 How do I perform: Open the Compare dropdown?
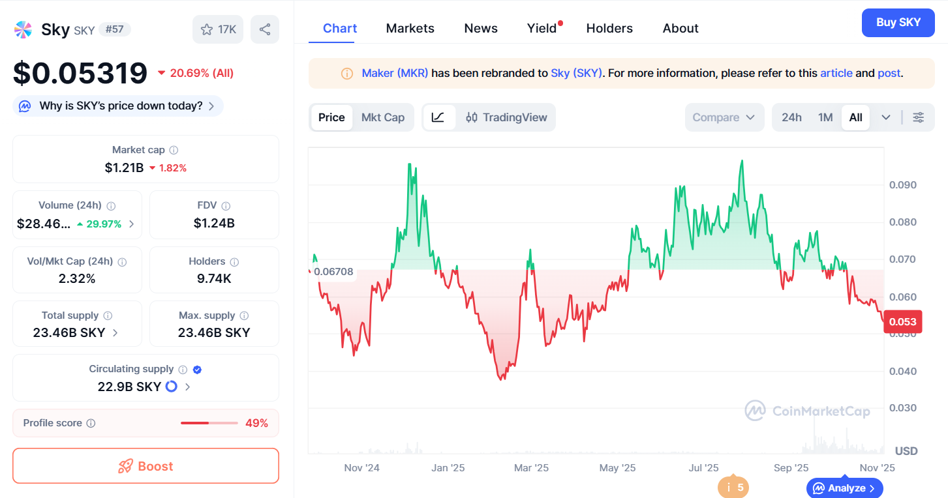pyautogui.click(x=724, y=117)
